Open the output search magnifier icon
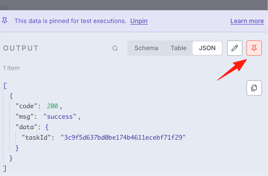Screen dimensions: 268x176 point(115,49)
